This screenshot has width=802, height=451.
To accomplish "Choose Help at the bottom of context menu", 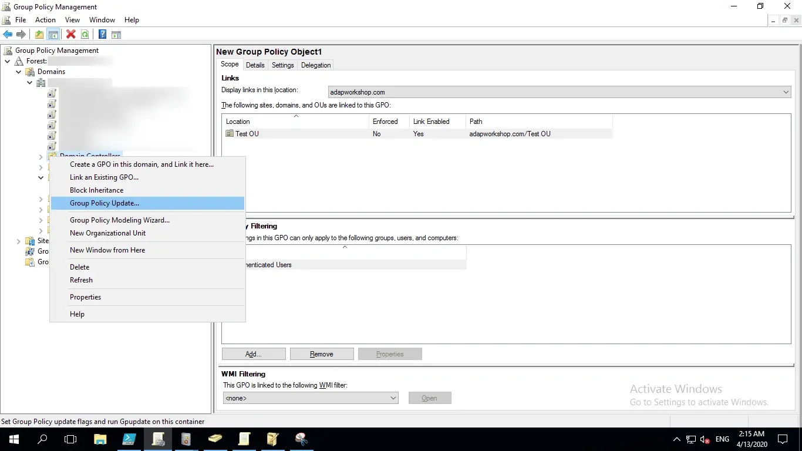I will point(147,314).
